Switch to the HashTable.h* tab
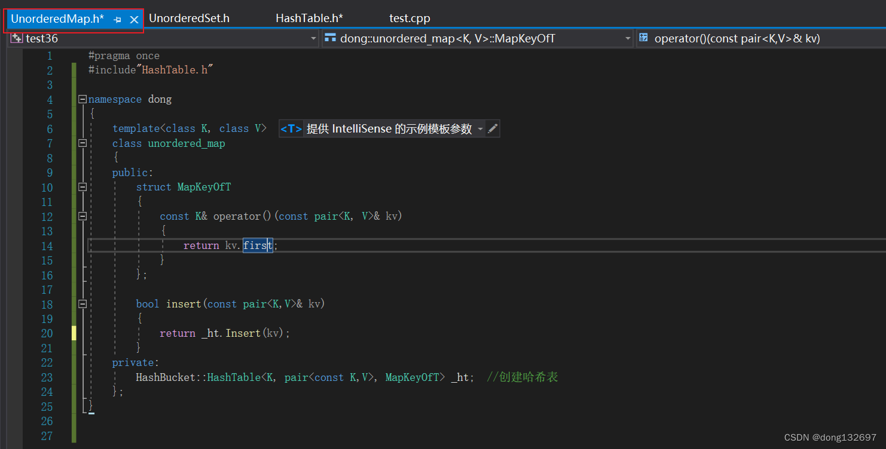Image resolution: width=886 pixels, height=449 pixels. (309, 19)
